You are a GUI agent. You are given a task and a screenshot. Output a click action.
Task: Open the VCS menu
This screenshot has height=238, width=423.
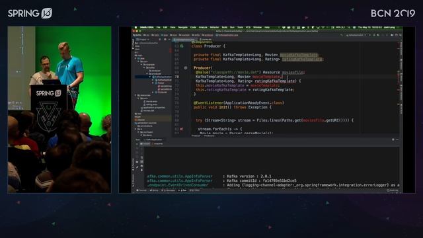tap(248, 28)
